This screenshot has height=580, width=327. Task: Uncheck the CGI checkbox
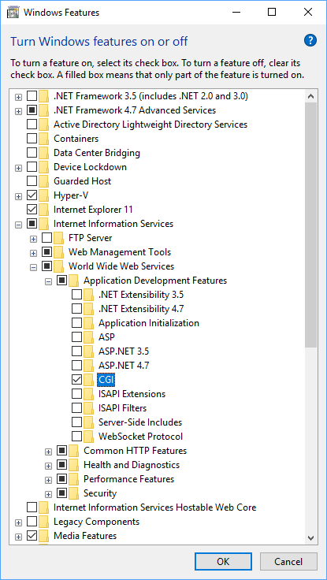[x=76, y=380]
